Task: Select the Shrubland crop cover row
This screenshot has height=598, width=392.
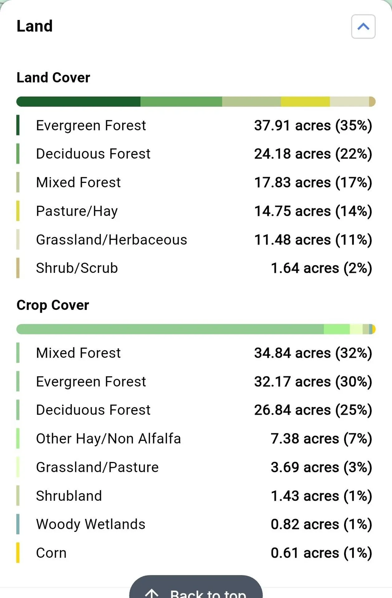Action: coord(196,496)
